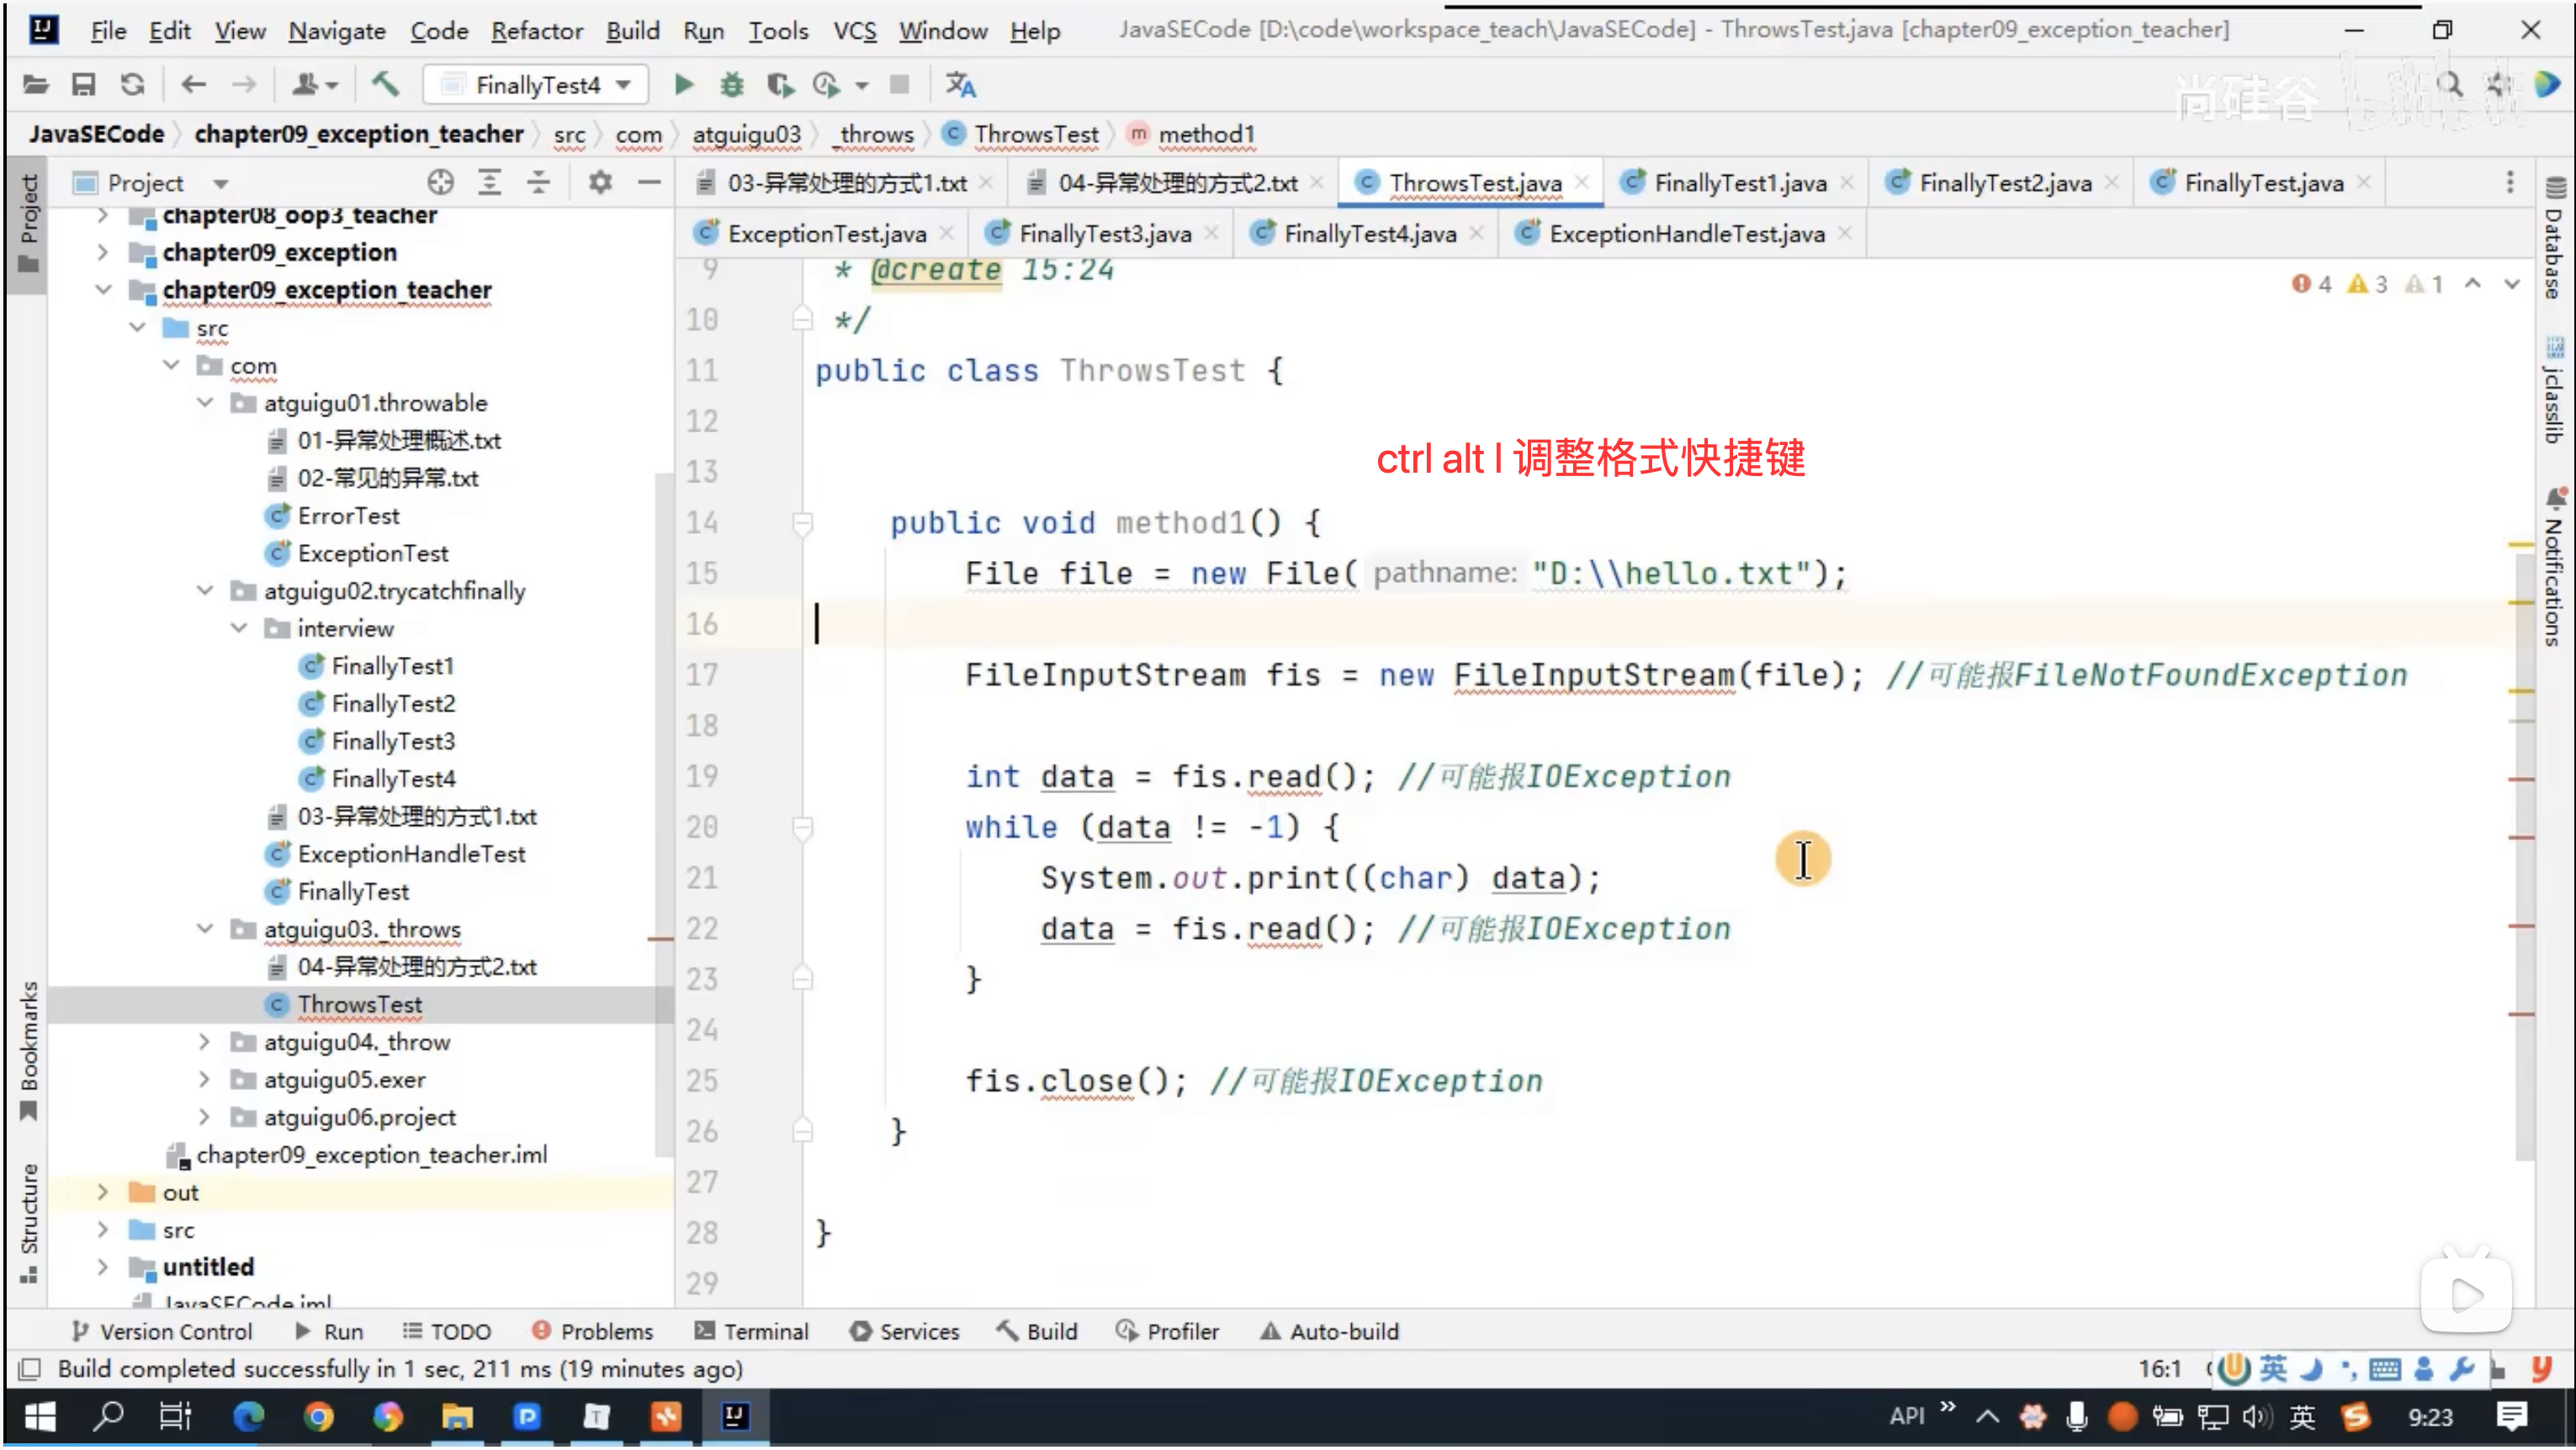2576x1450 pixels.
Task: Click the Save All icon
Action: [83, 85]
